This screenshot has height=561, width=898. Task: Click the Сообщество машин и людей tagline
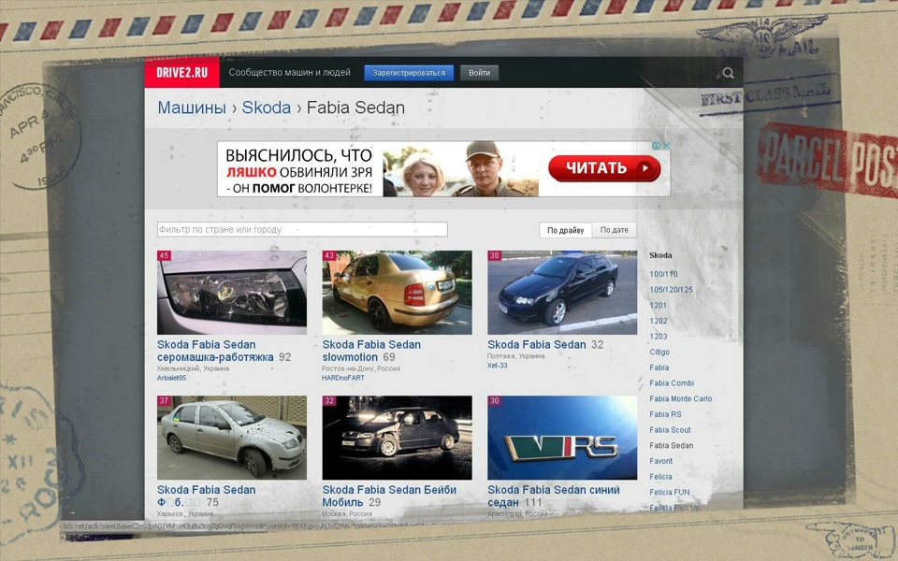289,73
